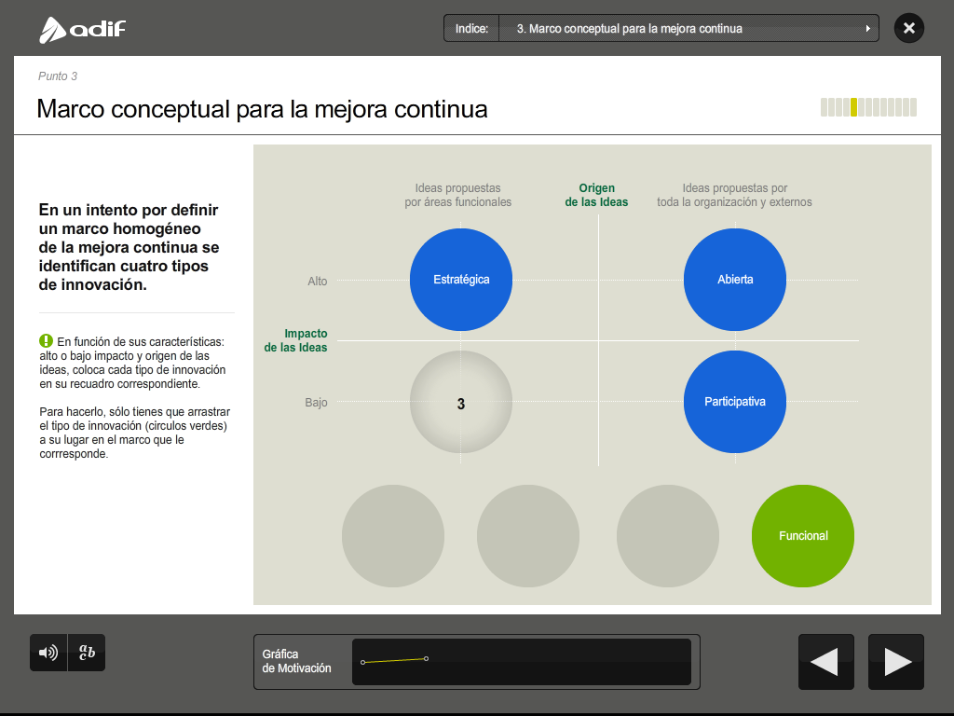The image size is (954, 716).
Task: Advance to the next slide arrow
Action: (896, 662)
